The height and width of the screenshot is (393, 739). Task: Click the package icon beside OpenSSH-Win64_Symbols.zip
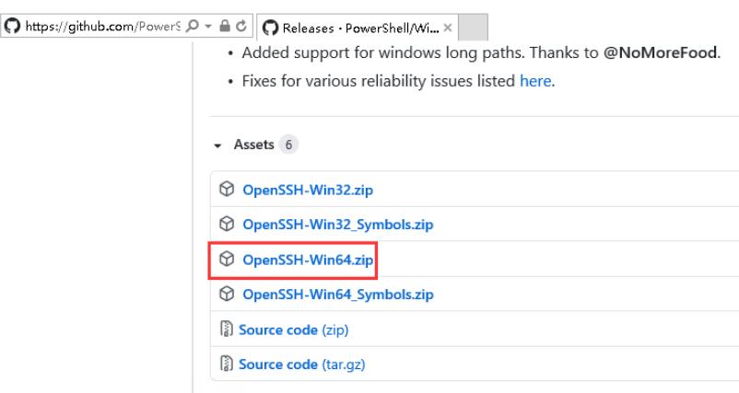[x=227, y=294]
